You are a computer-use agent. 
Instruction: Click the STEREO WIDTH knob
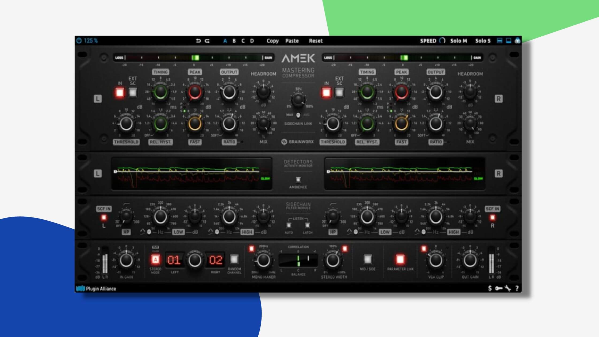click(332, 260)
